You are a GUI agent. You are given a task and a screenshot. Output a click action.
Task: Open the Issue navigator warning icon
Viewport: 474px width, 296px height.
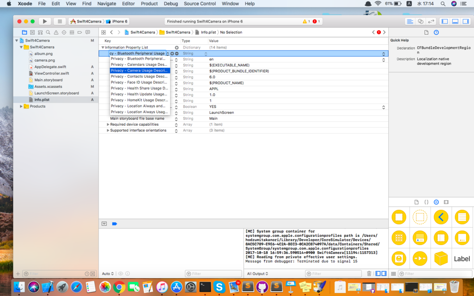(56, 32)
